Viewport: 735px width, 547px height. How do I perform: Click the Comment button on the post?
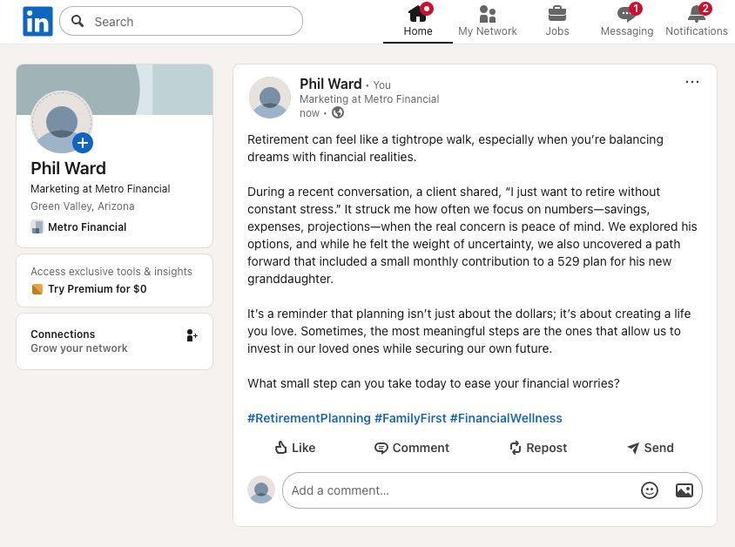[411, 448]
